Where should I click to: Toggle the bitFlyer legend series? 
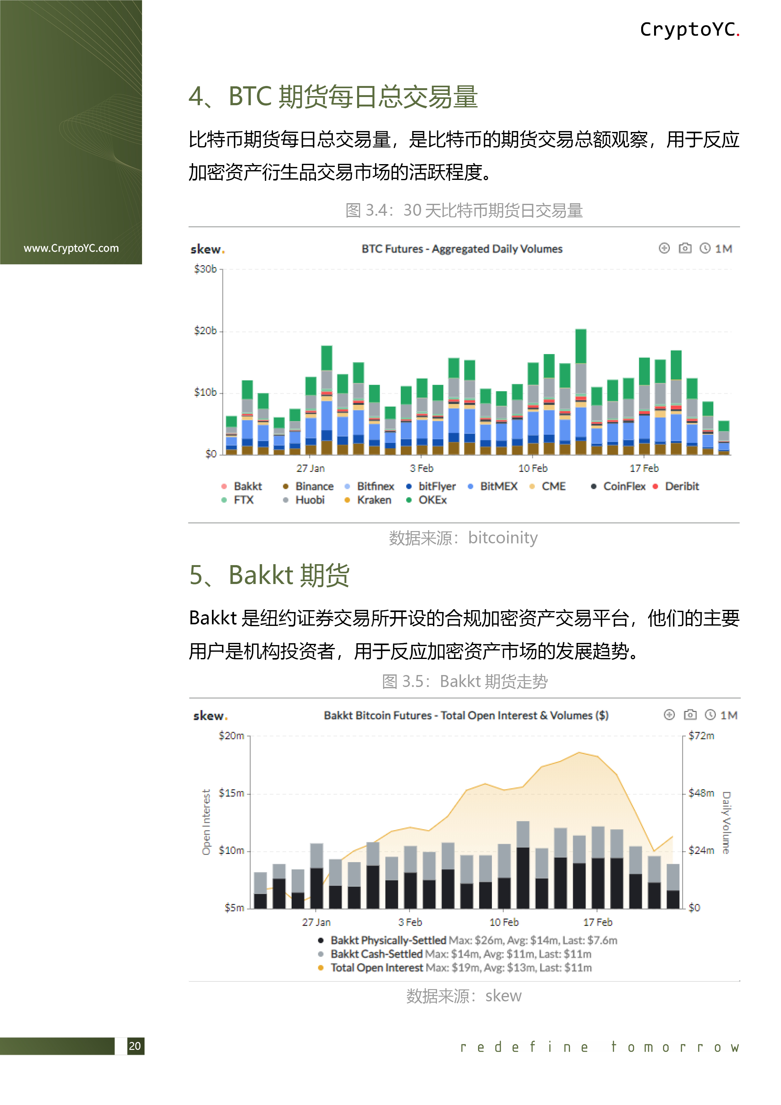tap(431, 486)
